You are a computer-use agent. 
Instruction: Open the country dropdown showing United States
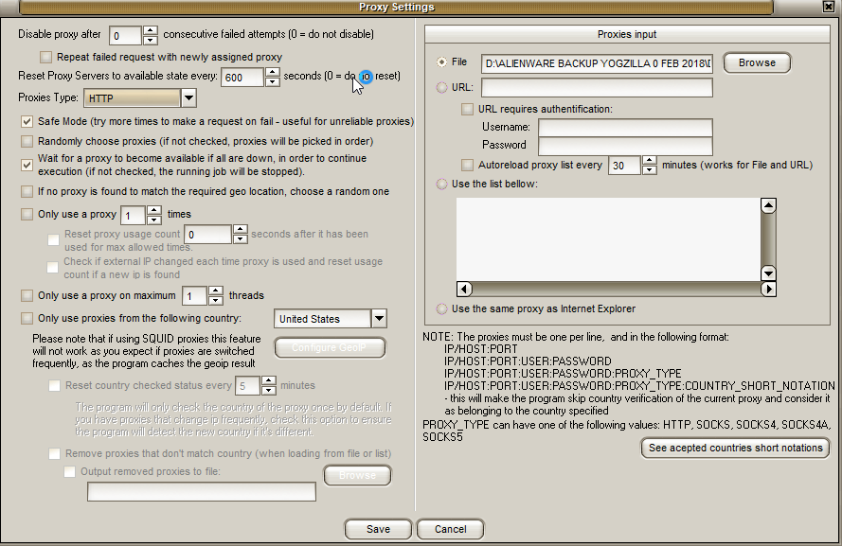tap(379, 319)
